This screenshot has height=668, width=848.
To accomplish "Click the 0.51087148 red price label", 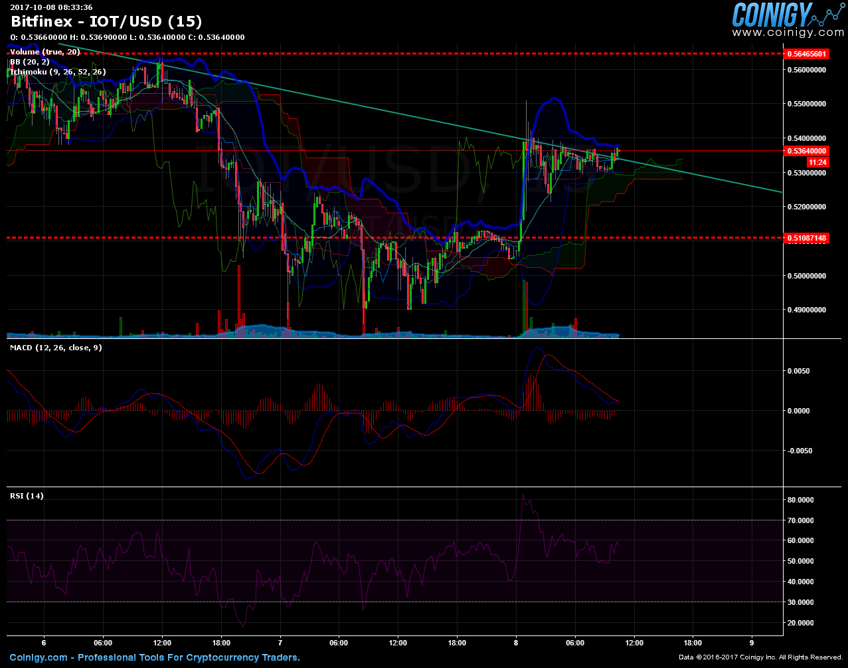I will [806, 238].
